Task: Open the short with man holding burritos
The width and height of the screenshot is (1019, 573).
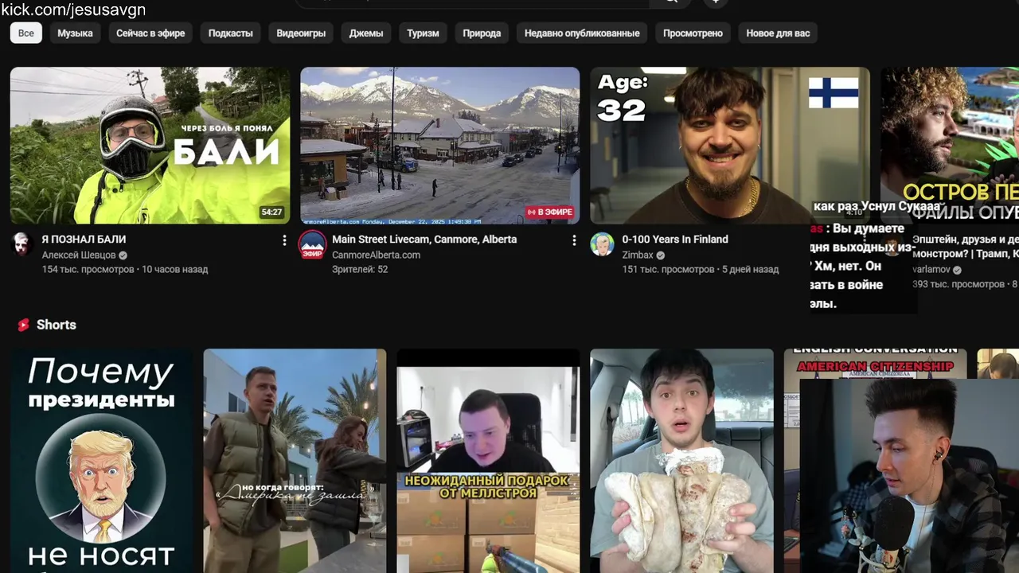Action: 681,461
